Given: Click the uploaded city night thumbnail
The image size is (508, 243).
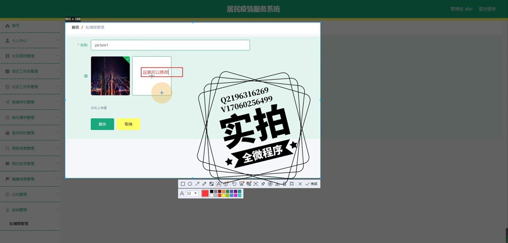Looking at the screenshot, I should [x=110, y=76].
